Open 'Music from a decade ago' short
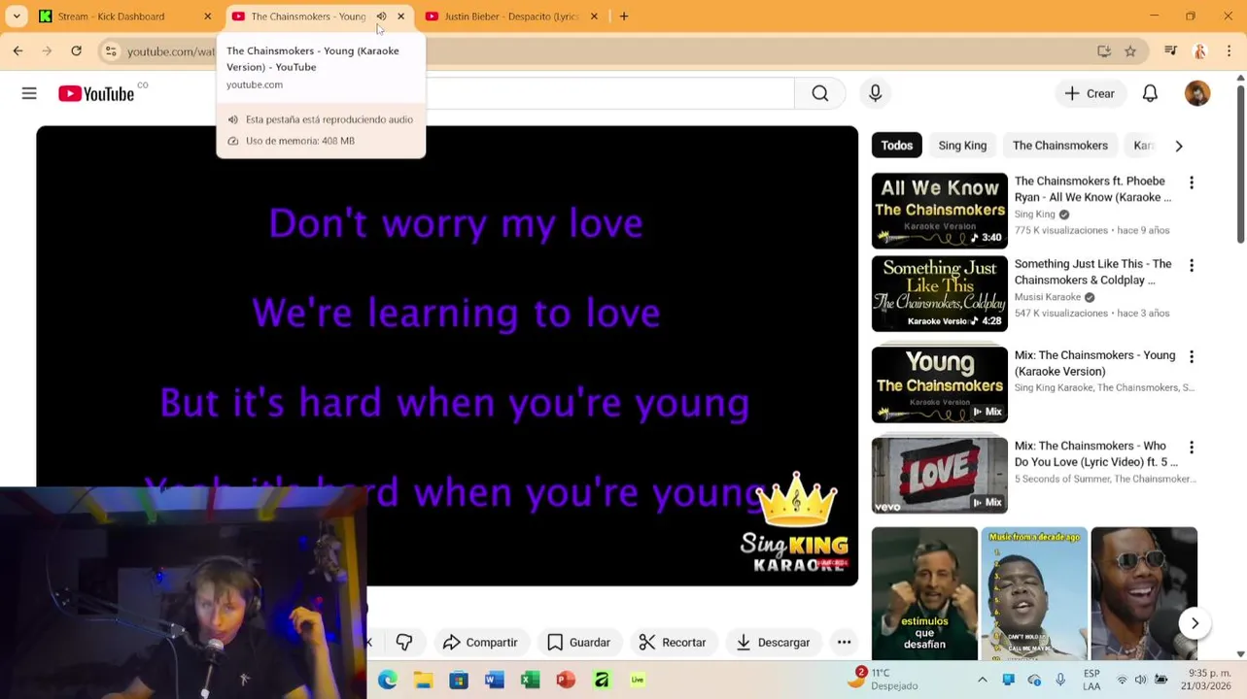Viewport: 1247px width, 699px height. tap(1034, 593)
